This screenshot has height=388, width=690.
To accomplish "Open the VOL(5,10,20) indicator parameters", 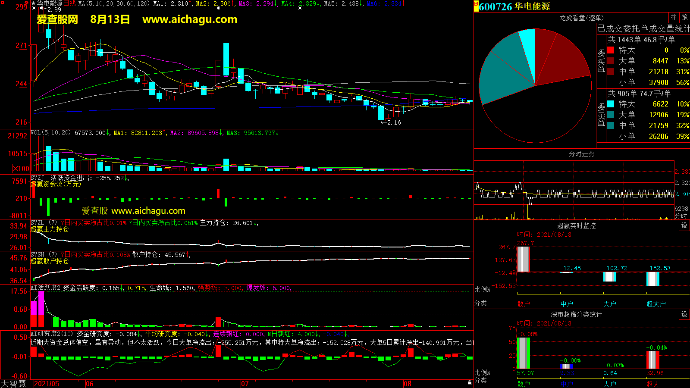I will click(x=50, y=133).
